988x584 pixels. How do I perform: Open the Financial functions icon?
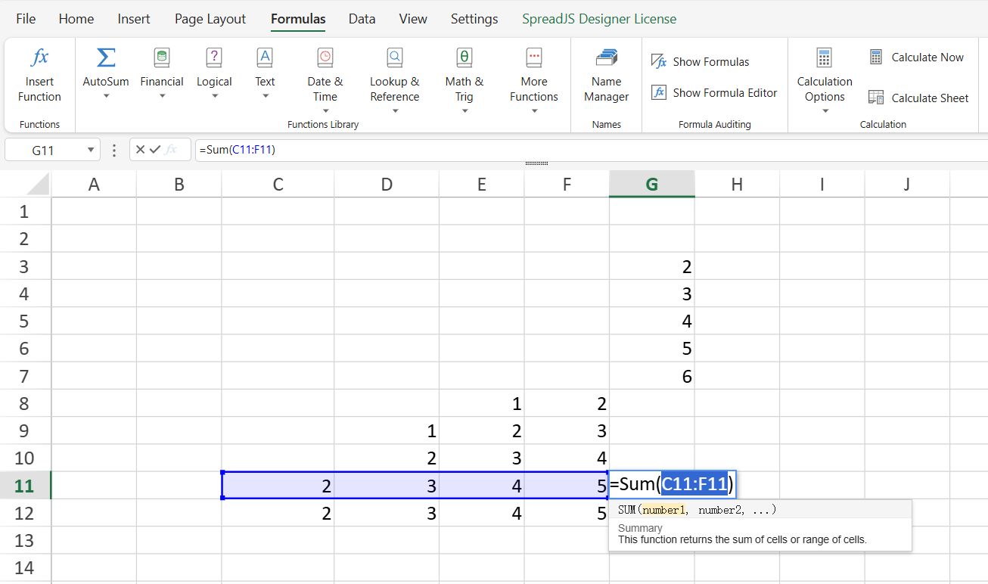[162, 57]
